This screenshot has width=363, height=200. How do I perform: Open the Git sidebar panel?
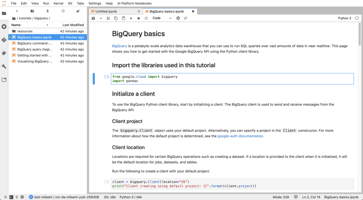point(4,40)
